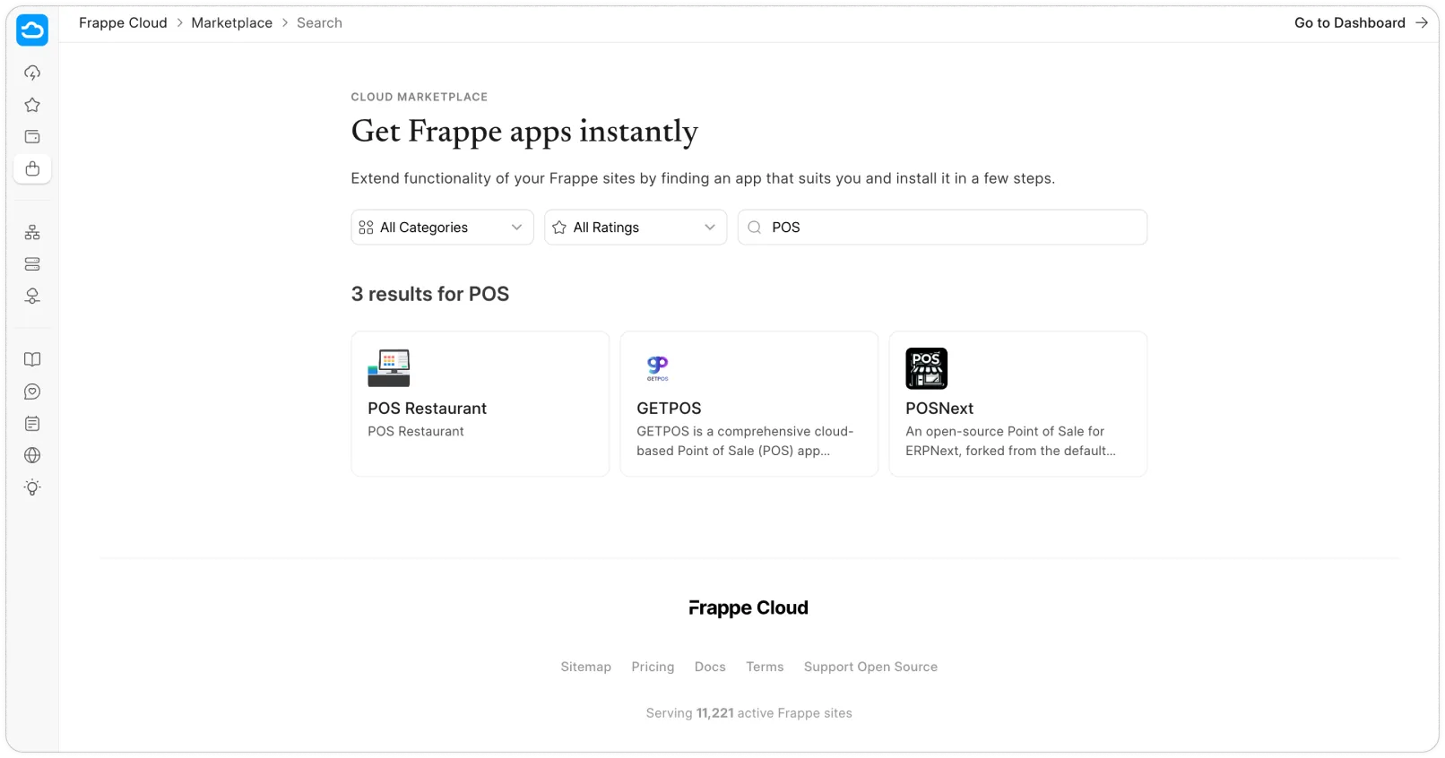Select the shopping bag marketplace icon
This screenshot has width=1445, height=758.
click(x=32, y=169)
